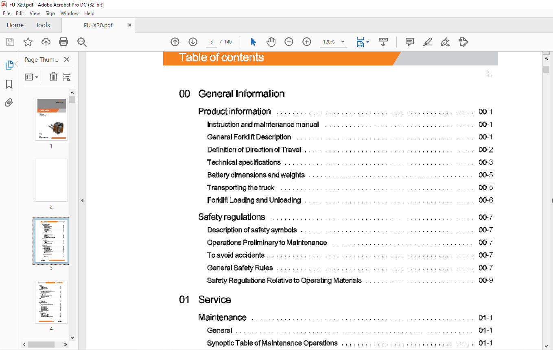Close the Page Thumbnails panel
This screenshot has height=350, width=553.
coord(67,59)
